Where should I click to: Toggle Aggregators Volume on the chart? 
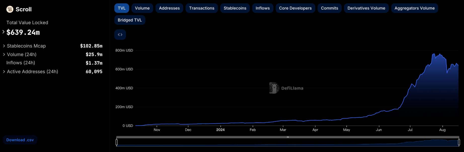point(414,8)
